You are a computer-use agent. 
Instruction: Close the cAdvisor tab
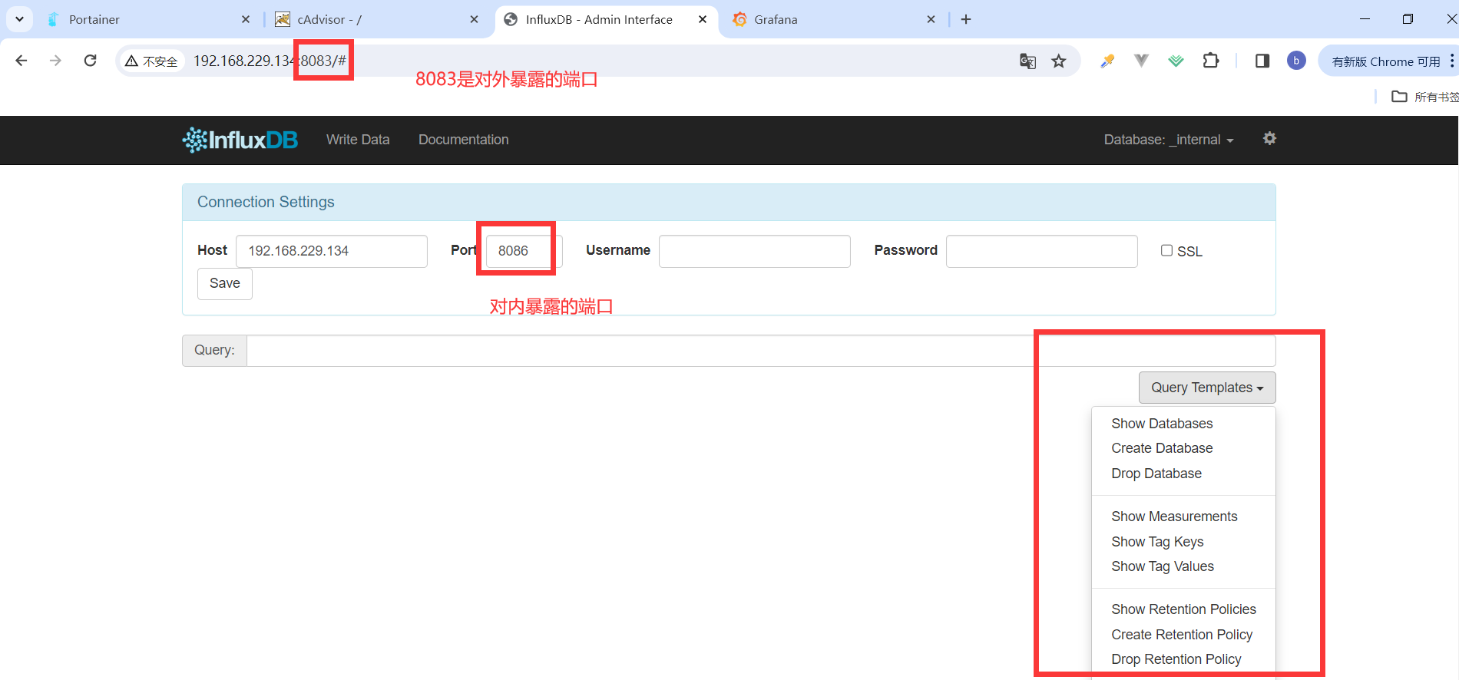[474, 19]
